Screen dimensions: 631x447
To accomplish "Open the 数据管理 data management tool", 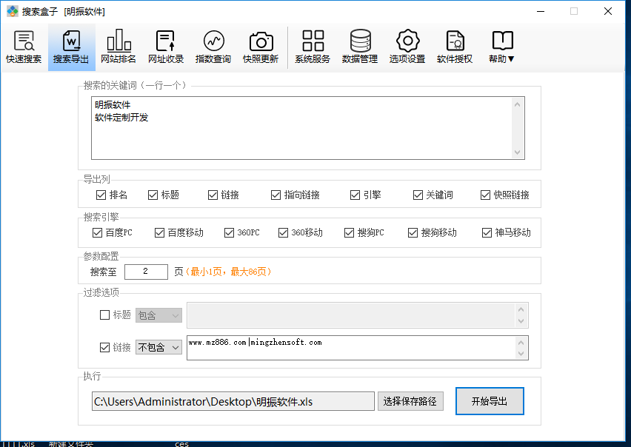I will 360,47.
